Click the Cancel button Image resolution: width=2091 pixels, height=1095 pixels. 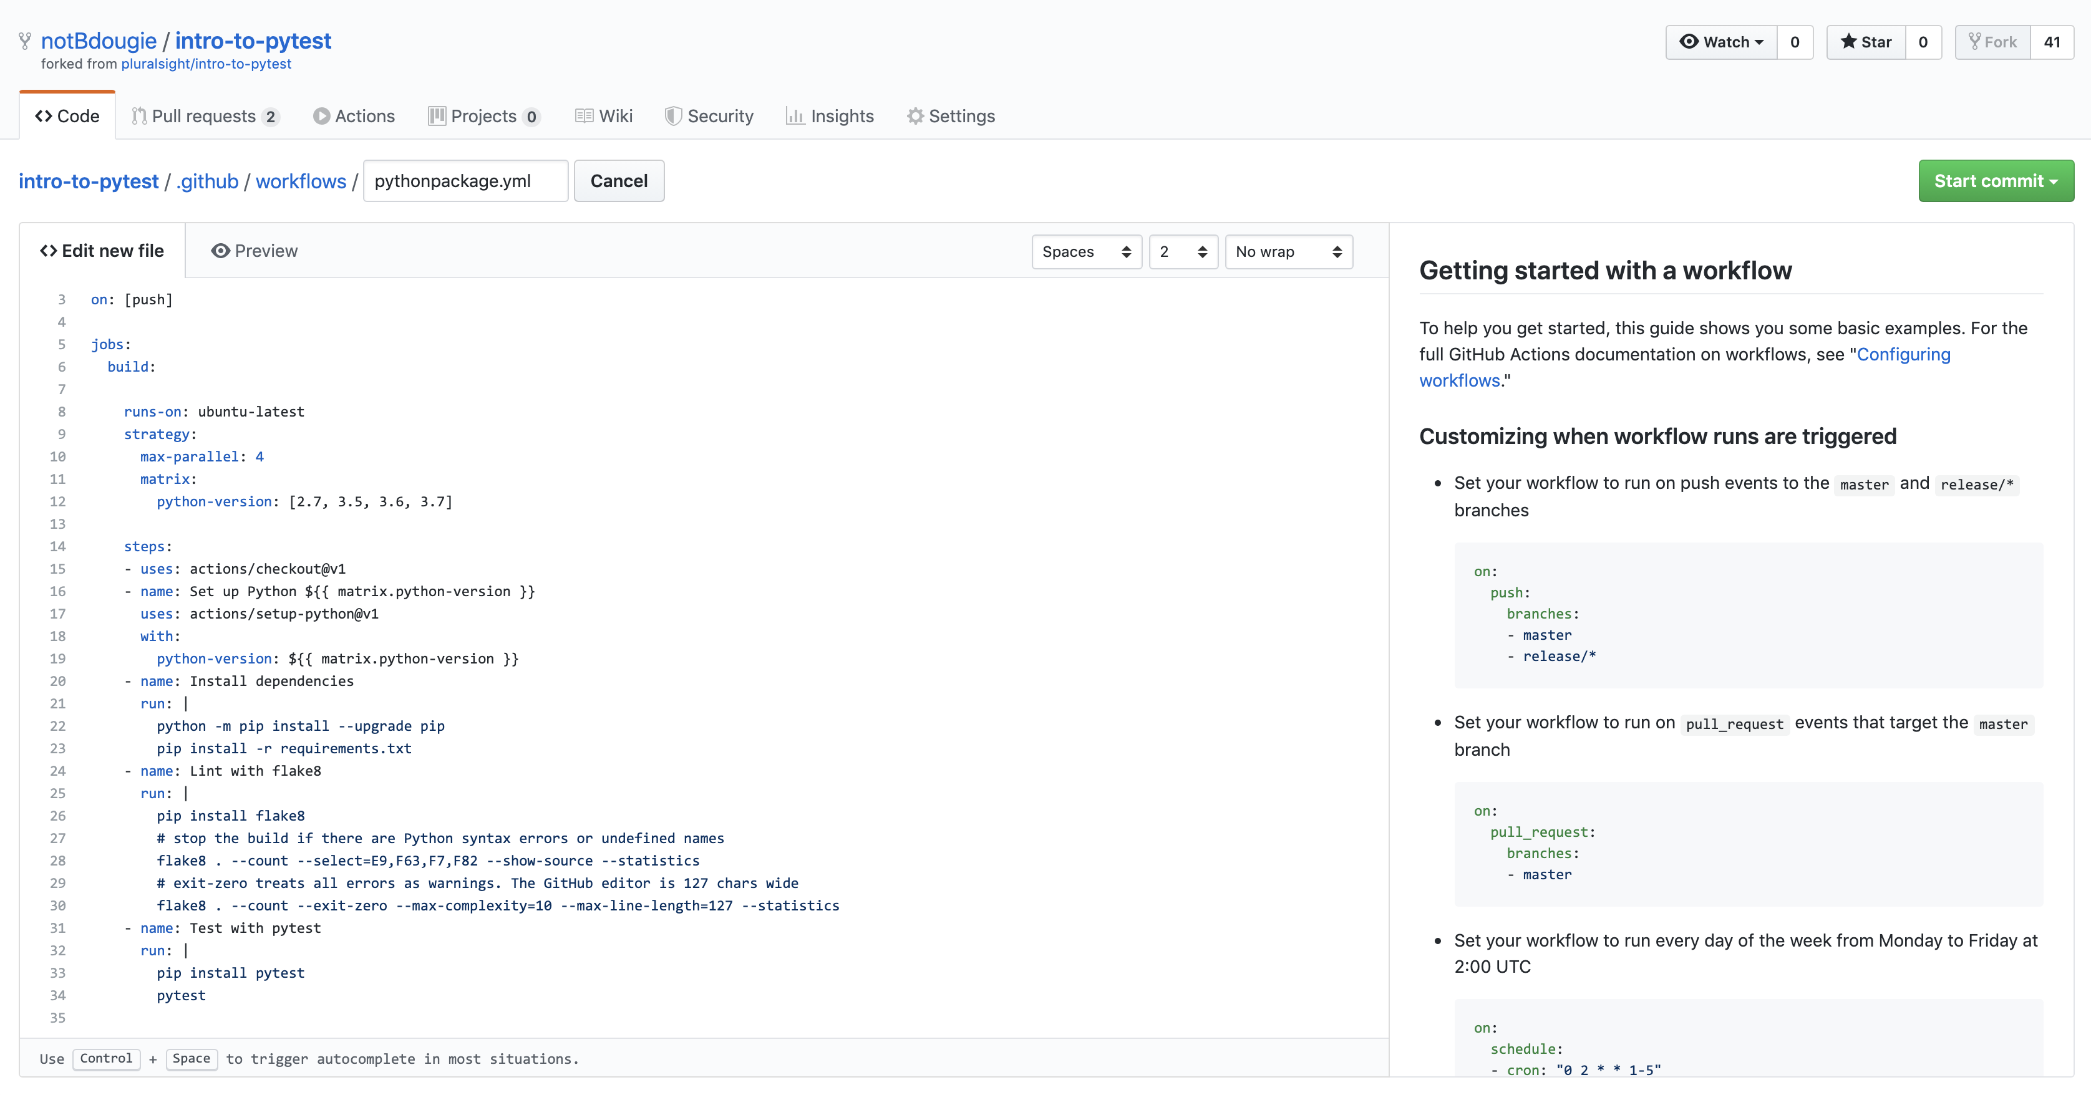pyautogui.click(x=619, y=181)
